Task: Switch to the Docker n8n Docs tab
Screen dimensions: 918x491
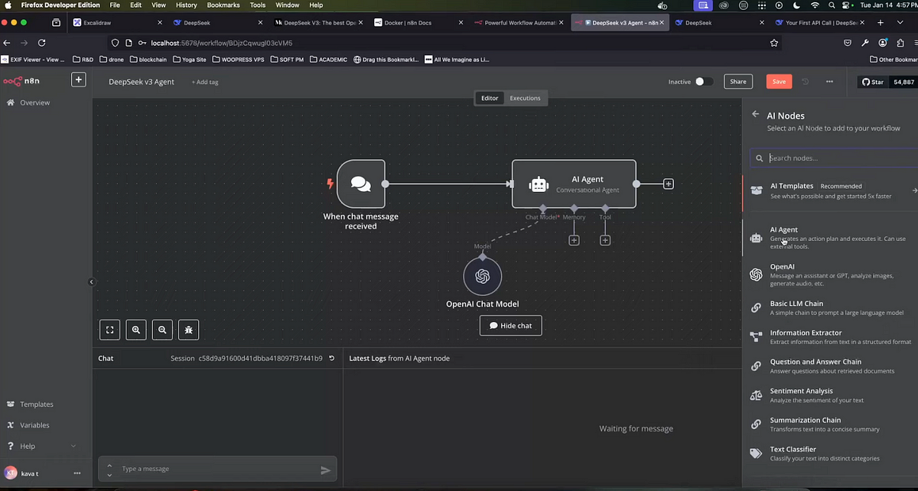Action: click(x=419, y=23)
